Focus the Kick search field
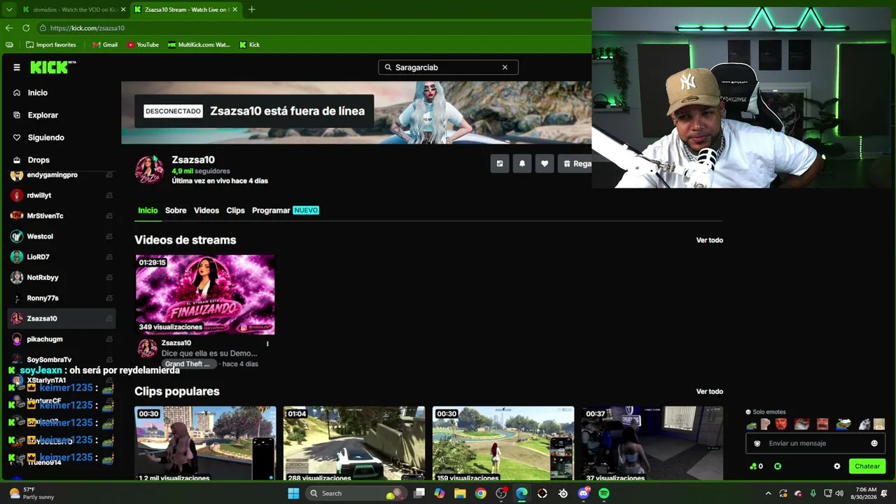 [448, 67]
